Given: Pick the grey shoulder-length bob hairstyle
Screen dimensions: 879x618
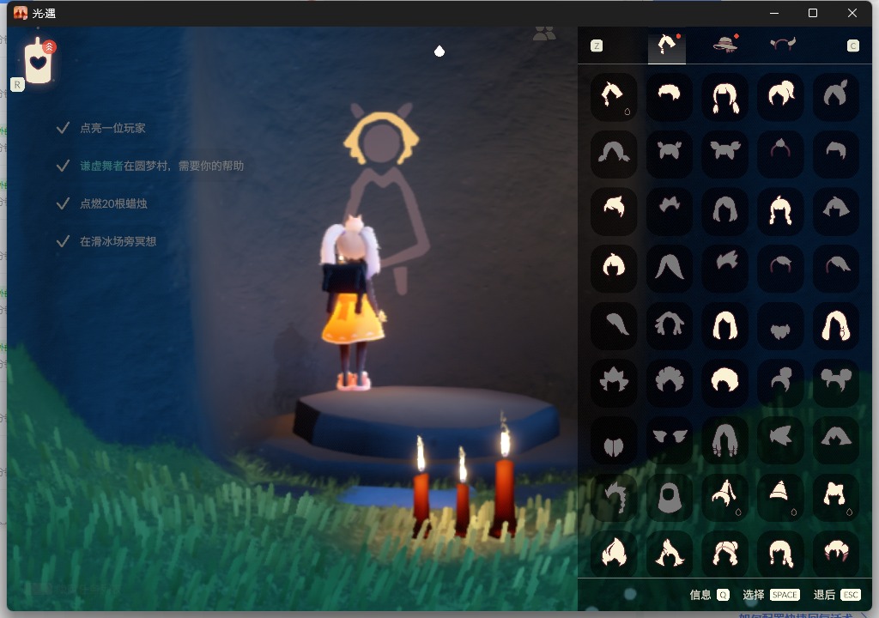Looking at the screenshot, I should click(724, 211).
